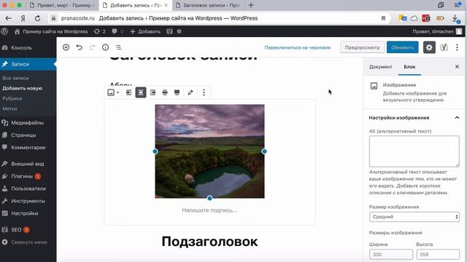Screen dimensions: 467x262
Task: Open Yoast SEO sidebar icon
Action: (444, 47)
